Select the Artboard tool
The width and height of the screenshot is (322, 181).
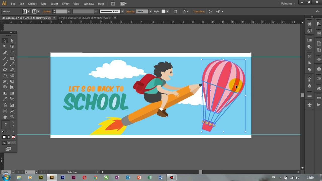5,111
